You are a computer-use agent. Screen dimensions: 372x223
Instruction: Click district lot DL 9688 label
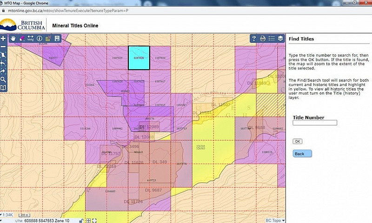(x=257, y=128)
